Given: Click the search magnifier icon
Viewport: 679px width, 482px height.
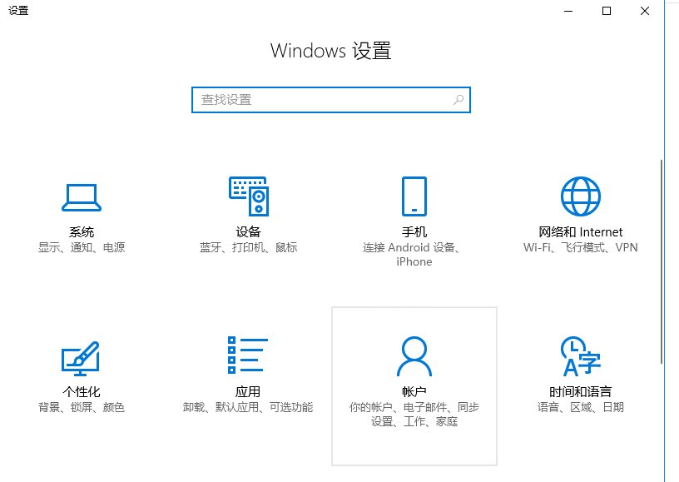Looking at the screenshot, I should [x=458, y=100].
